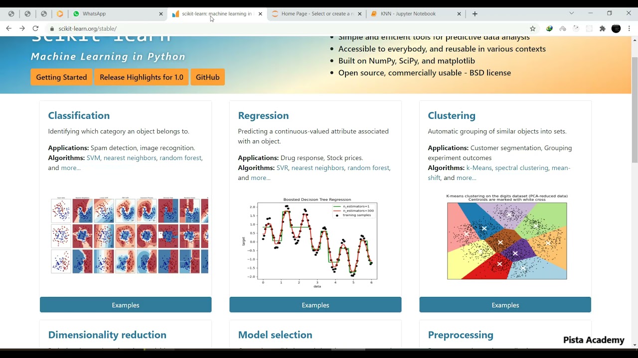Click the scrollbar up arrow
The width and height of the screenshot is (638, 358).
pyautogui.click(x=635, y=40)
